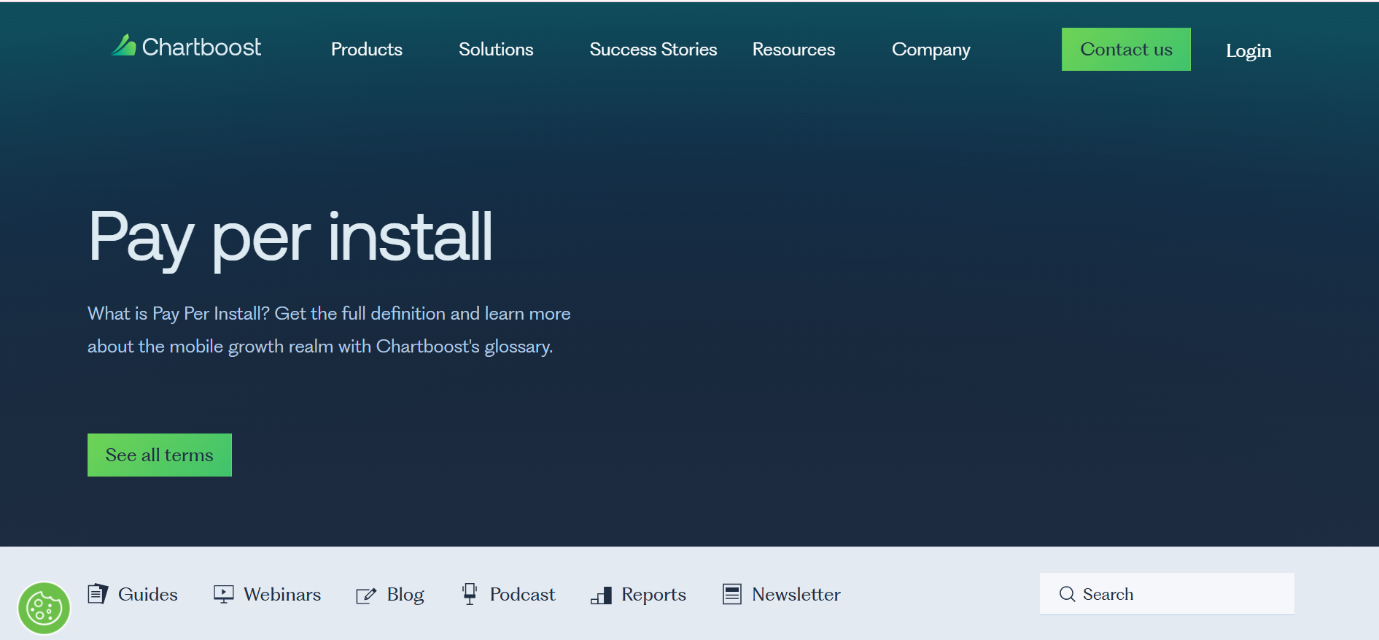
Task: Click the Reports bar chart icon
Action: point(601,595)
